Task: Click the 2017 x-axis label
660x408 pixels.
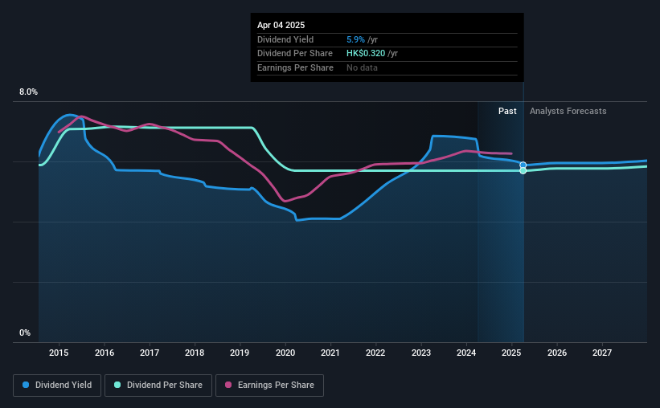Action: tap(150, 353)
